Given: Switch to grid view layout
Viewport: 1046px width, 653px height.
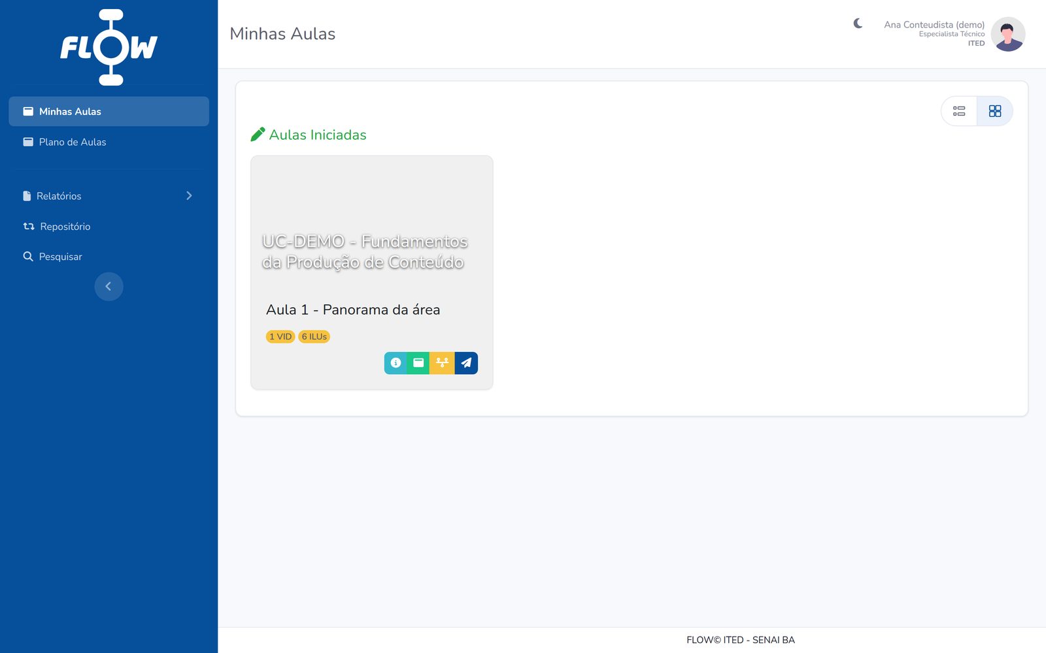Looking at the screenshot, I should [x=995, y=111].
